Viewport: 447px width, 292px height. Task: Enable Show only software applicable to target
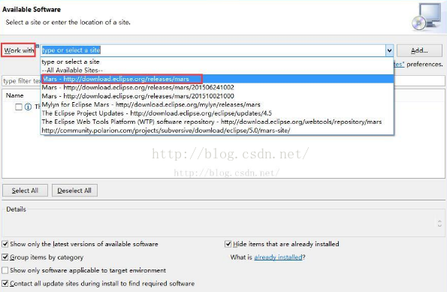coord(5,270)
